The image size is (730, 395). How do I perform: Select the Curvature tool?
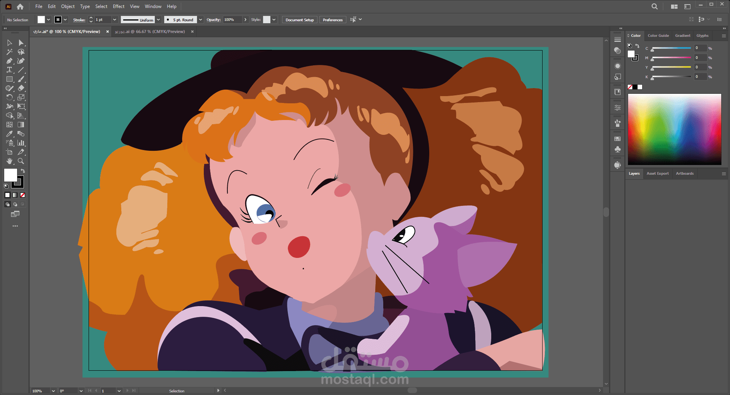[21, 61]
